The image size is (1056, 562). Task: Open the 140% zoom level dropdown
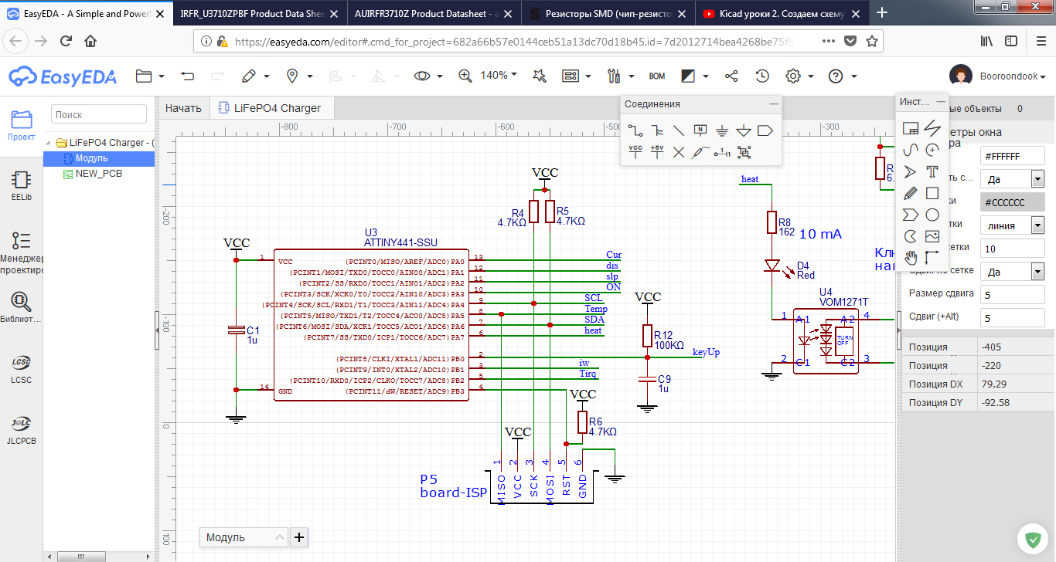(499, 75)
